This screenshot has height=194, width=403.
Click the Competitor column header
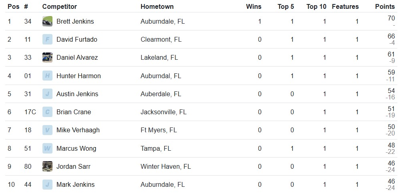59,6
